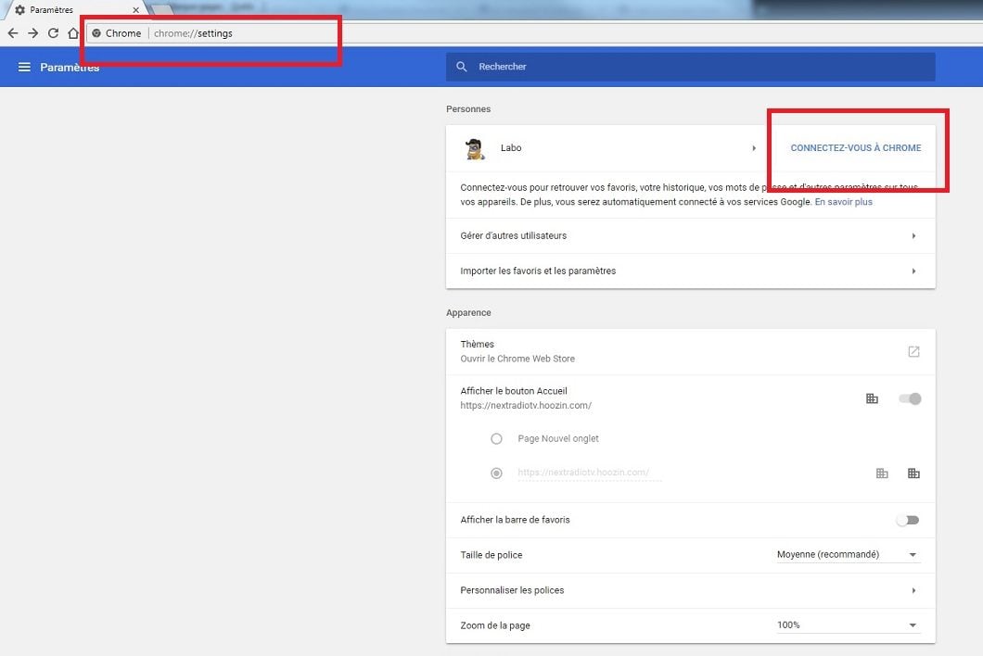Click the Home button in the toolbar
The image size is (983, 656).
point(73,33)
